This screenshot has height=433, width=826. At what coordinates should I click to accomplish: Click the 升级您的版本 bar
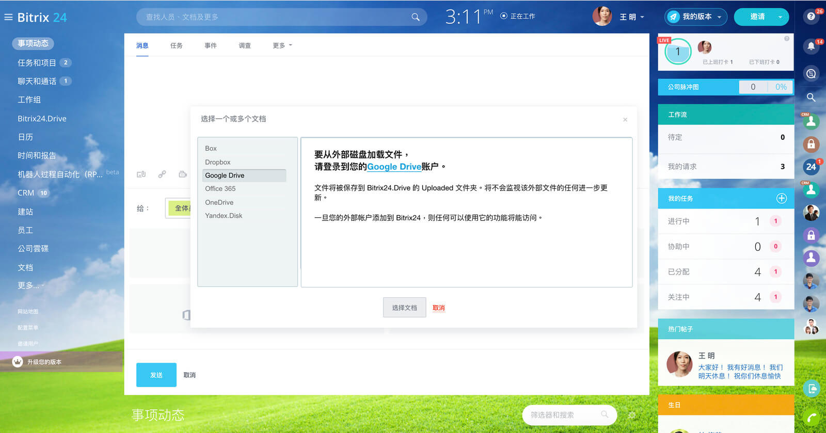coord(61,362)
